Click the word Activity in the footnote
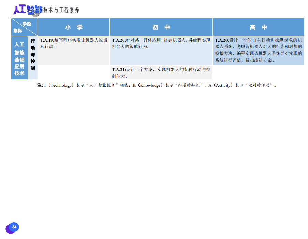Screen dimensions: 308x239 pos(223,85)
